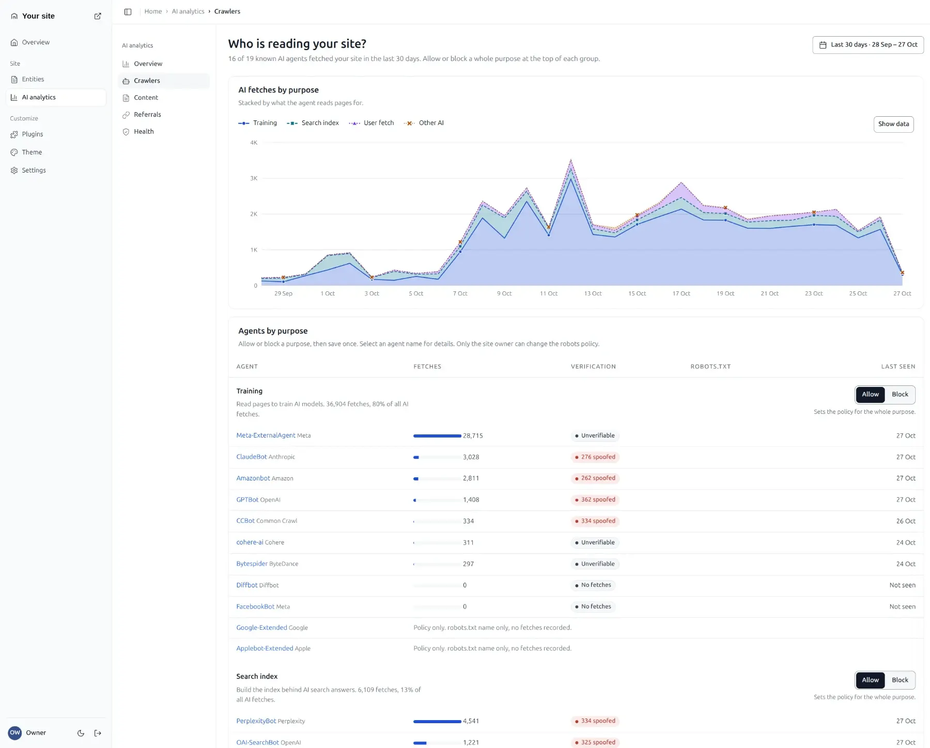Click the Crawlers bot icon in the submenu
Image resolution: width=930 pixels, height=748 pixels.
(126, 81)
